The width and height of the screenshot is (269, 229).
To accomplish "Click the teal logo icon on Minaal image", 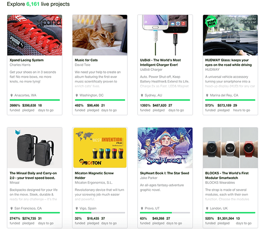I will coord(18,133).
